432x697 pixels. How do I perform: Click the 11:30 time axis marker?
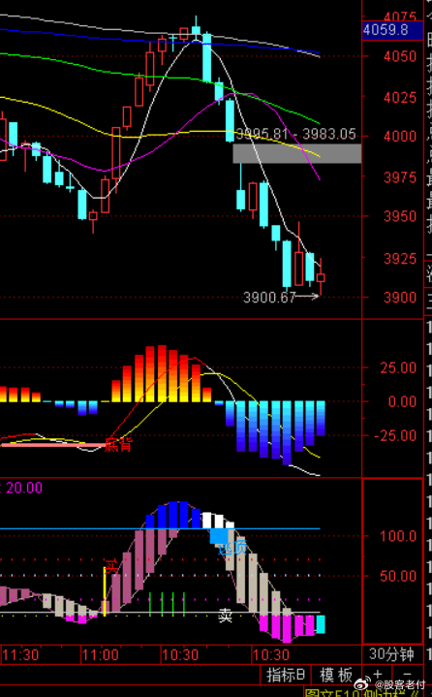click(x=20, y=654)
